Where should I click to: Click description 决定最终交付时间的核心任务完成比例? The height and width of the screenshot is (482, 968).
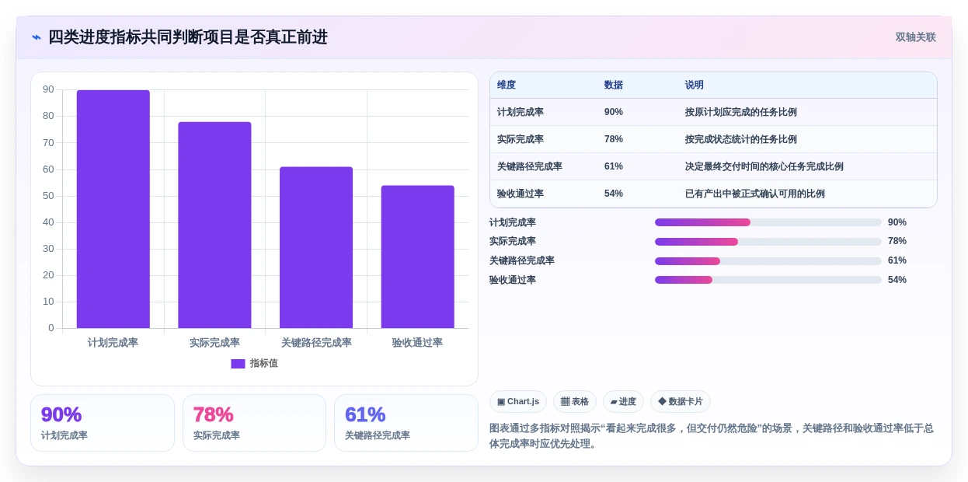pyautogui.click(x=764, y=167)
